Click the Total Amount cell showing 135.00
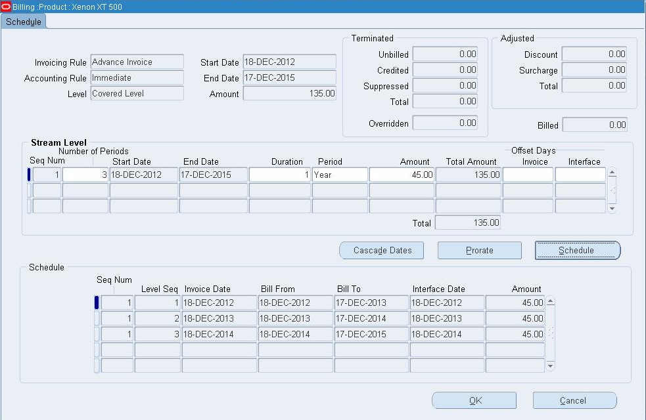The image size is (646, 420). 468,174
